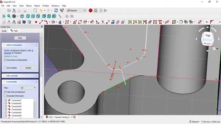Image resolution: width=221 pixels, height=124 pixels.
Task: Select the Create Polyline tool
Action: coord(75,22)
